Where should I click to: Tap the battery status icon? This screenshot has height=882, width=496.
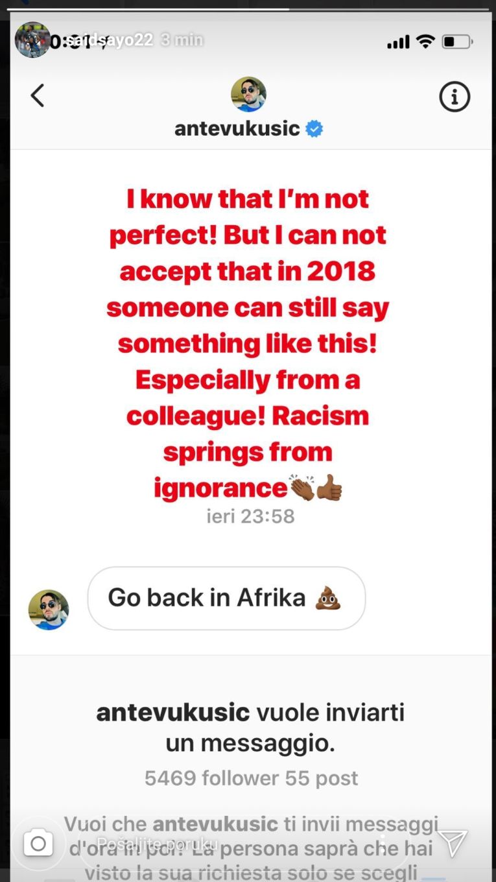pos(456,43)
